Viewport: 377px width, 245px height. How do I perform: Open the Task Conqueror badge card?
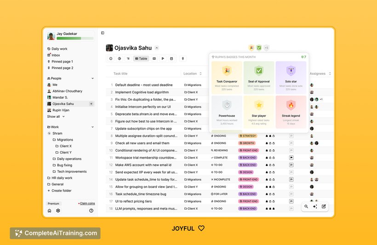click(227, 77)
